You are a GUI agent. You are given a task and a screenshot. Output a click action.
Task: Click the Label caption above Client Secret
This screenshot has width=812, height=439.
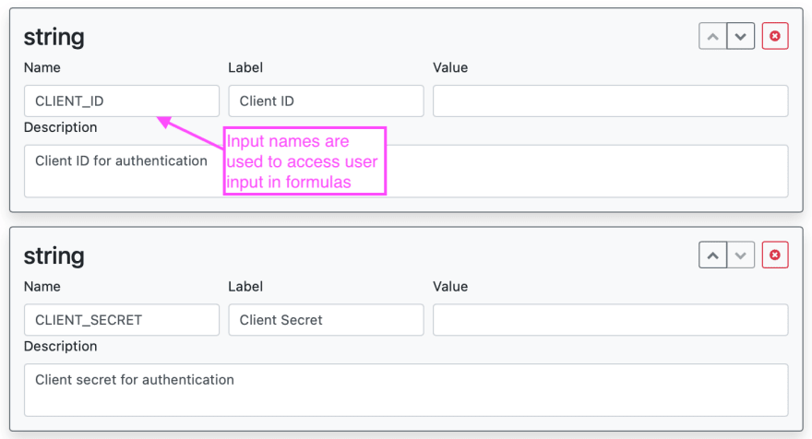click(245, 286)
